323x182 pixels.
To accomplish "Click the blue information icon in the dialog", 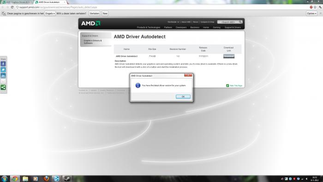I will tap(138, 85).
